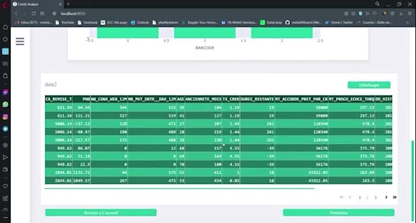Viewport: 416px width, 223px height.
Task: Click the current page number field
Action: 360,197
